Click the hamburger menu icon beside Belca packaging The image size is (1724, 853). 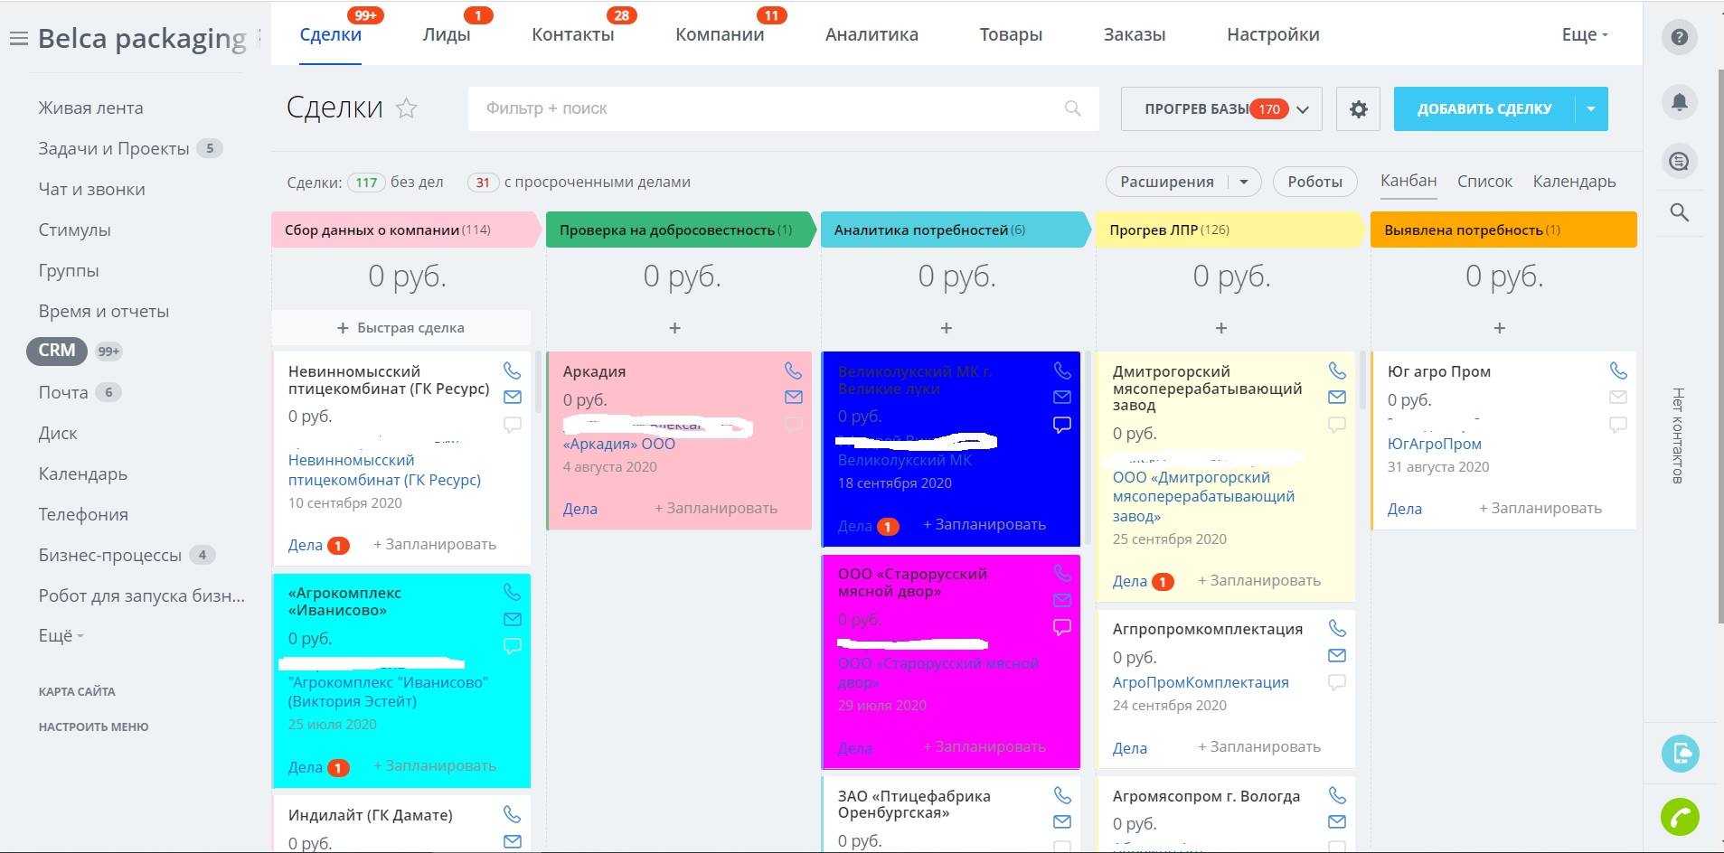pyautogui.click(x=18, y=39)
